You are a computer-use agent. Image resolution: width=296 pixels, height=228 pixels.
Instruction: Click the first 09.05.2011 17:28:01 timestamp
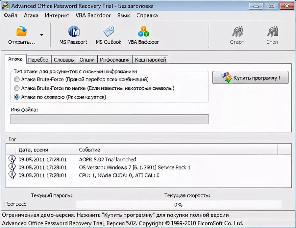[x=42, y=160]
